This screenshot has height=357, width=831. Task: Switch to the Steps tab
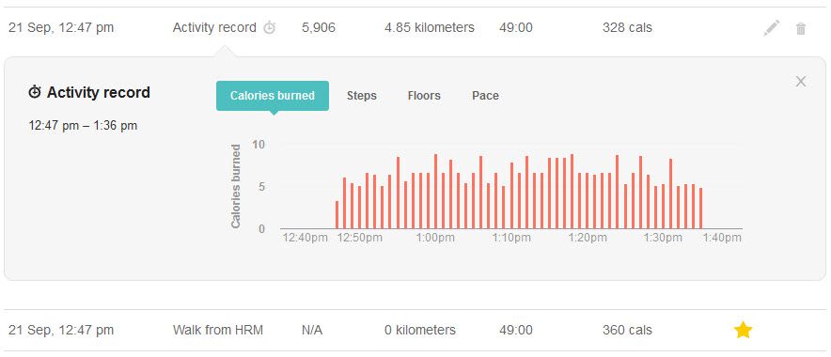click(x=361, y=96)
